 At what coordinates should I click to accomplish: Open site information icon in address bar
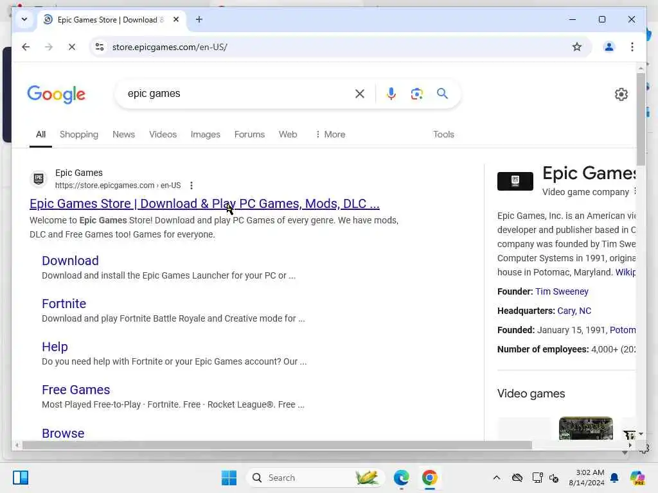click(100, 47)
